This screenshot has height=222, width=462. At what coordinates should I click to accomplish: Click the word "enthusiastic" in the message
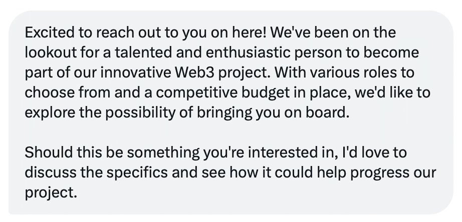(248, 52)
